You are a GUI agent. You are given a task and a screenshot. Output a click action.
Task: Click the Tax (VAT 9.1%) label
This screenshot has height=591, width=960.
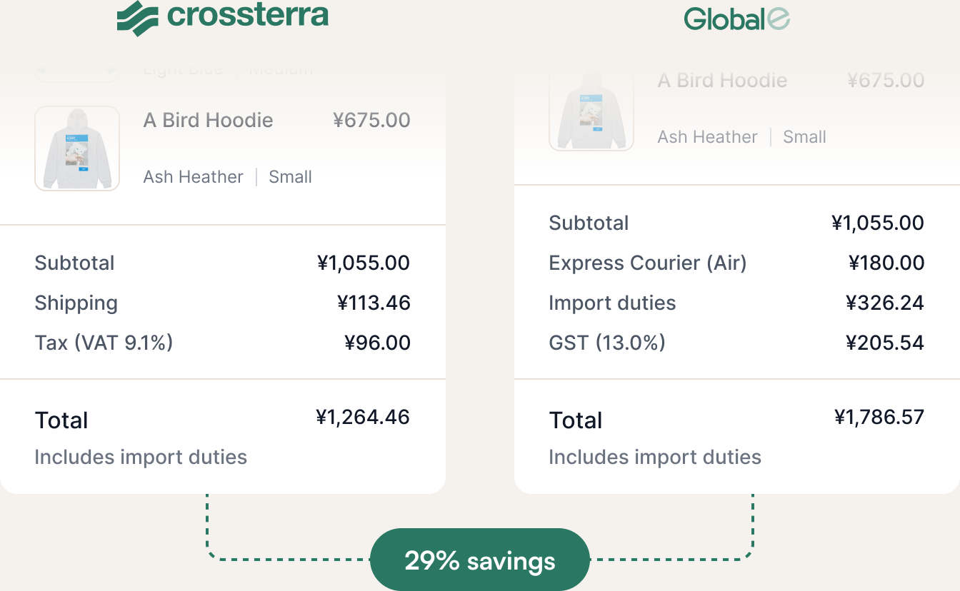104,343
